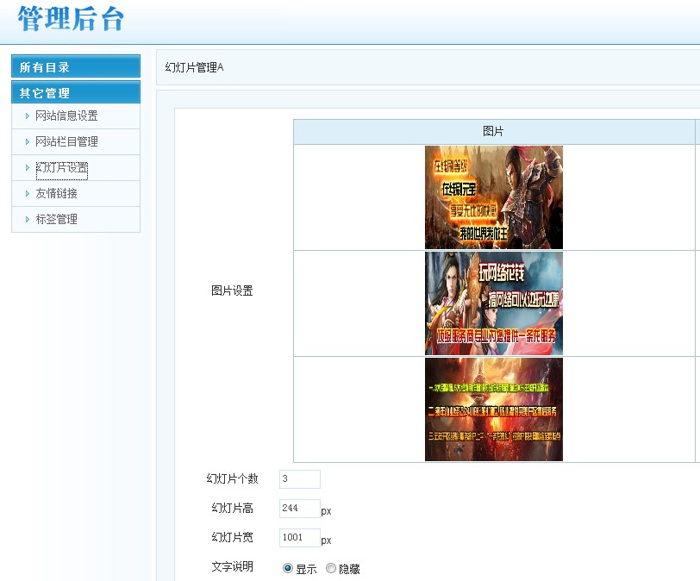This screenshot has width=700, height=581.
Task: Click the 幻灯片管理A page title
Action: pyautogui.click(x=194, y=67)
